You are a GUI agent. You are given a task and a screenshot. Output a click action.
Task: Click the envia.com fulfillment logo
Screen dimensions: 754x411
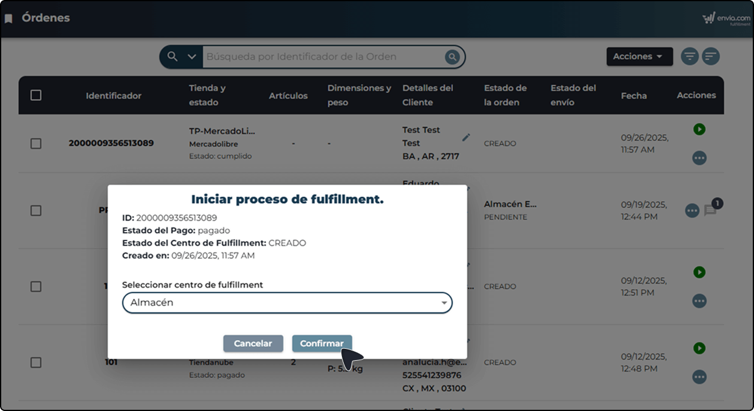[726, 19]
